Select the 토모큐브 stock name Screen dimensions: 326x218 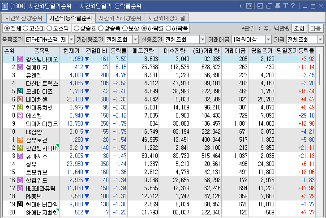point(36,172)
